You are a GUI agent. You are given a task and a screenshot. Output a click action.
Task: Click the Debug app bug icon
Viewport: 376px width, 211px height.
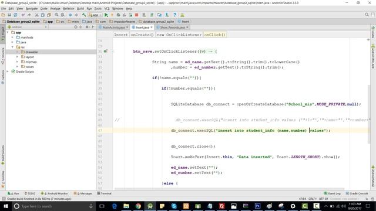118,15
